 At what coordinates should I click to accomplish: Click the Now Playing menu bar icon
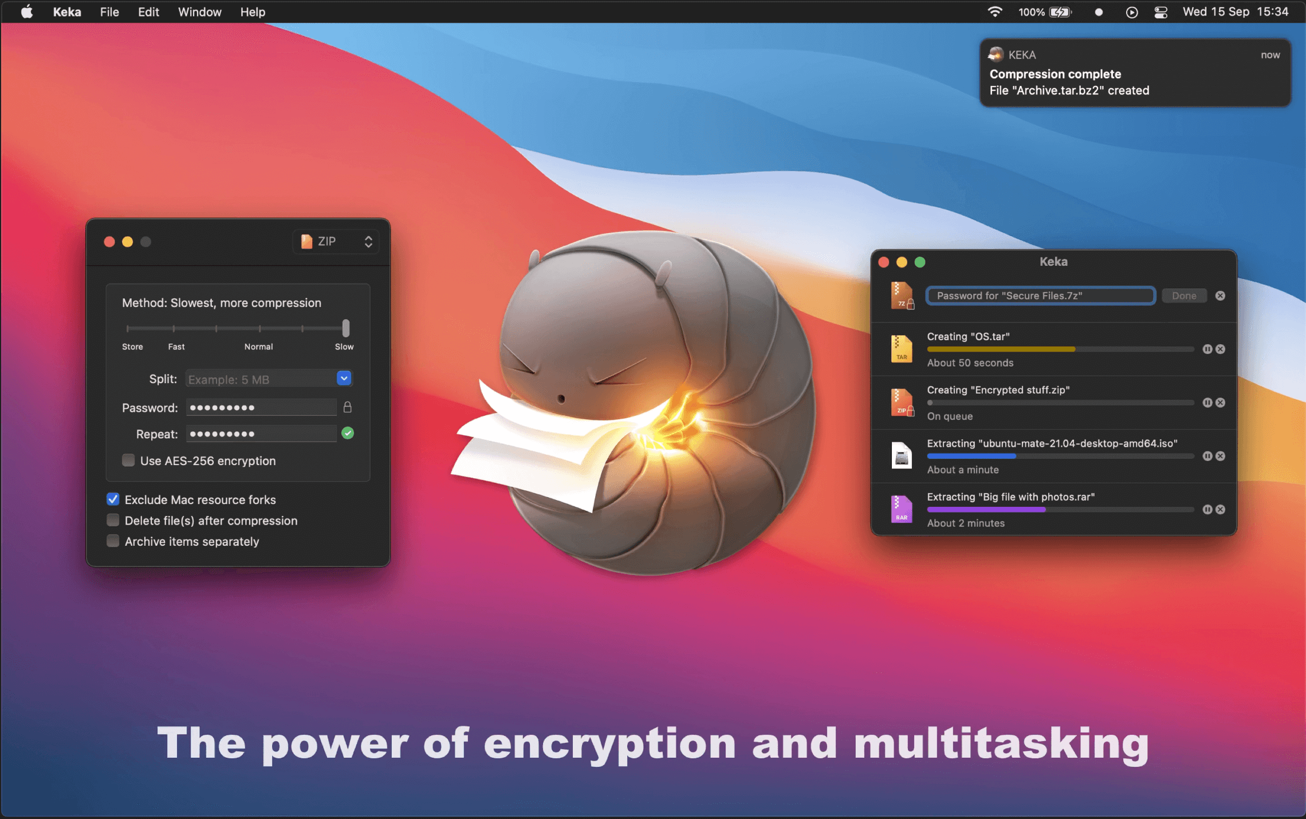coord(1131,12)
